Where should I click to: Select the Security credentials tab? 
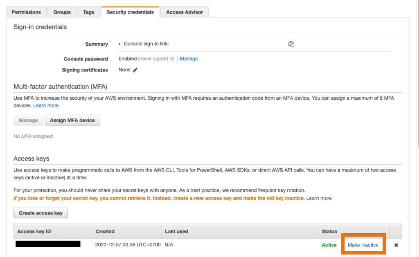(x=130, y=12)
